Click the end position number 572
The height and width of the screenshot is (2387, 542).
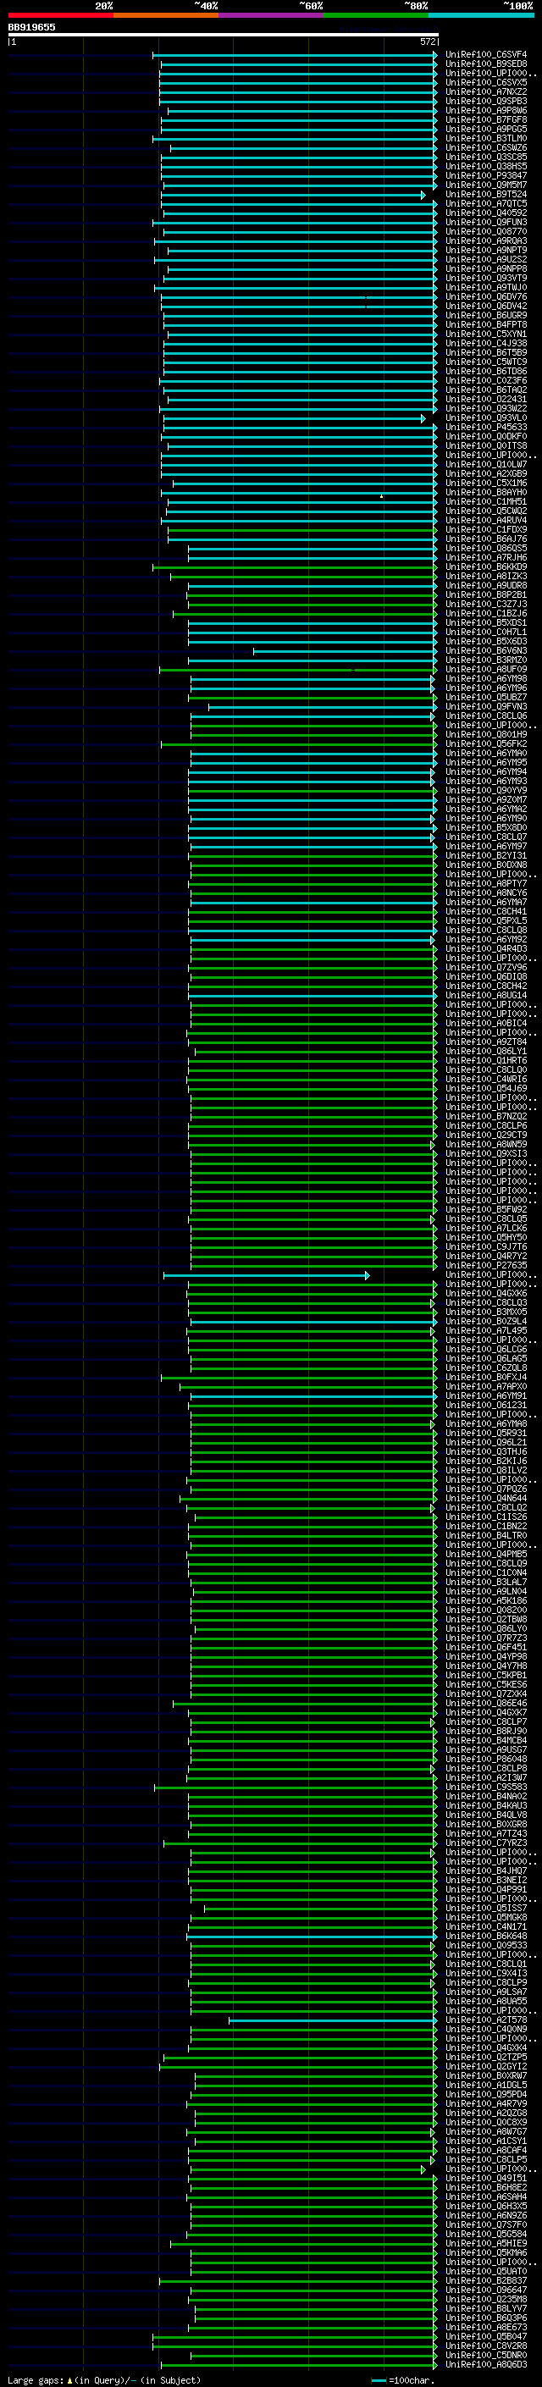(428, 41)
